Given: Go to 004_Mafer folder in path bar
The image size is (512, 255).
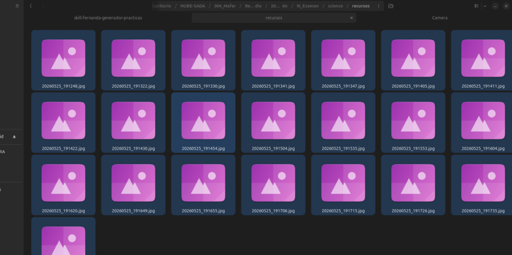Looking at the screenshot, I should [x=225, y=6].
